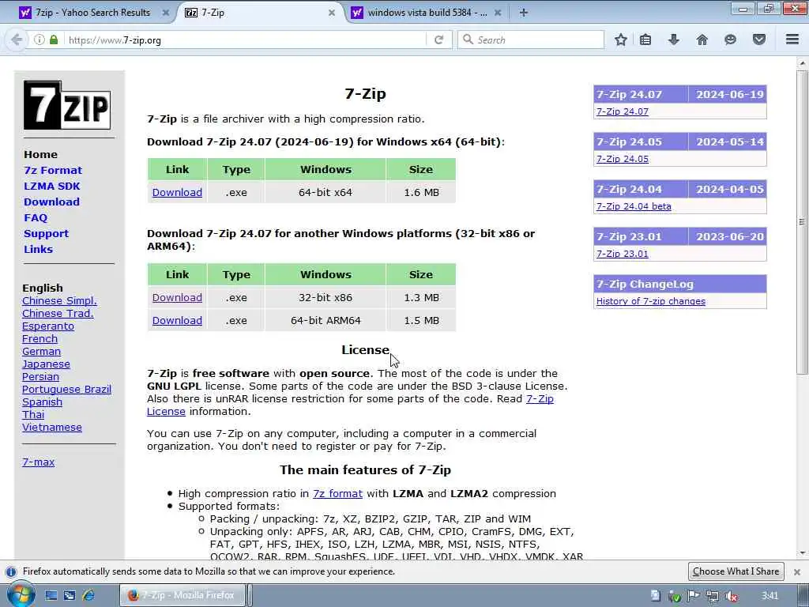Viewport: 809px width, 607px height.
Task: Open Support sidebar link
Action: pos(46,233)
